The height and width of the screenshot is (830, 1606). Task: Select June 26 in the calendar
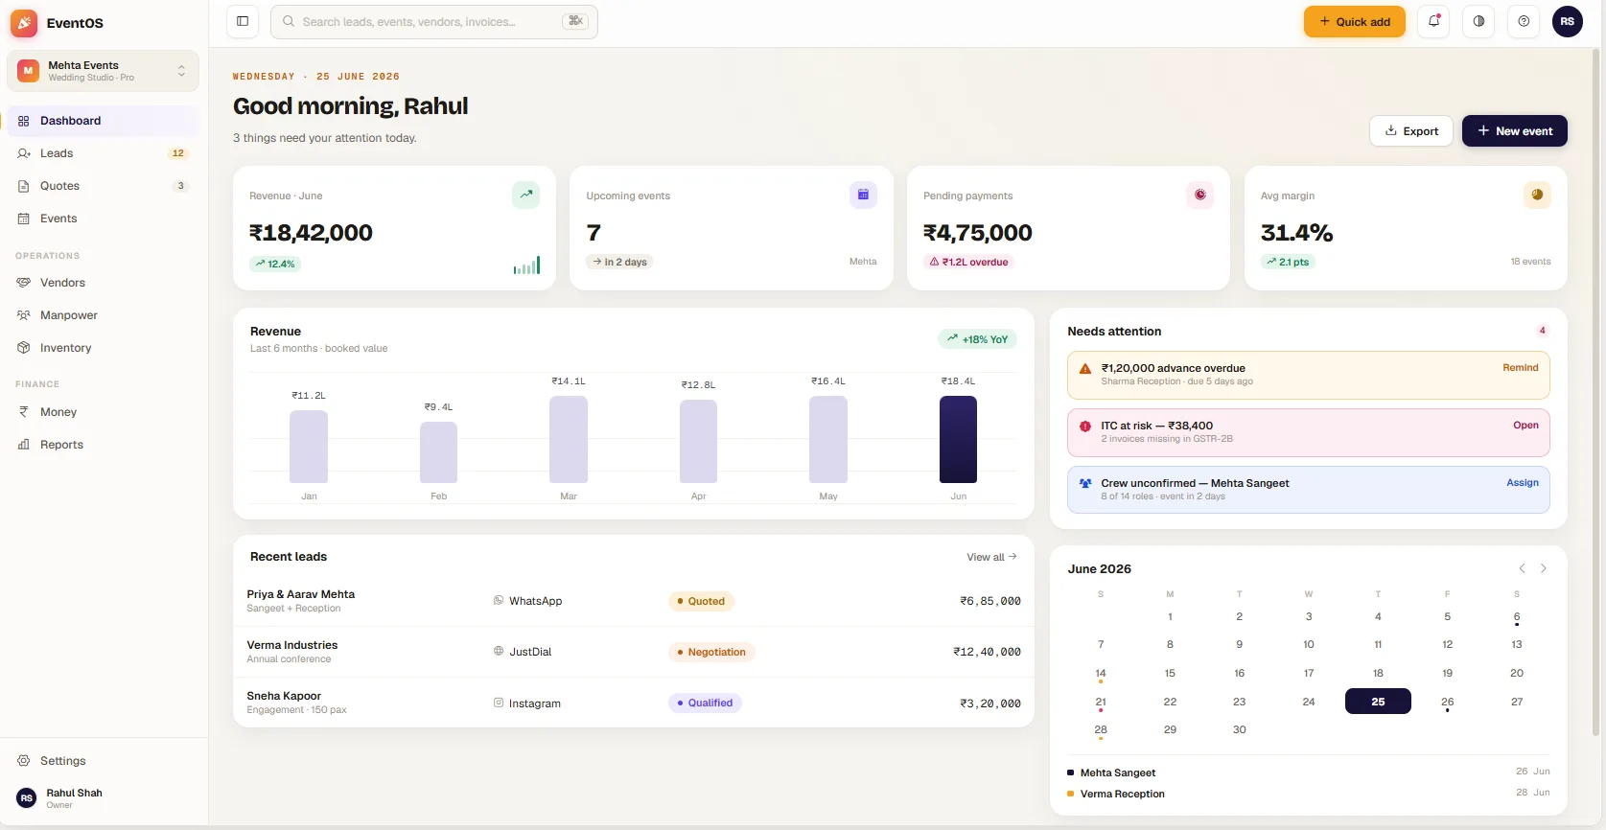tap(1447, 702)
